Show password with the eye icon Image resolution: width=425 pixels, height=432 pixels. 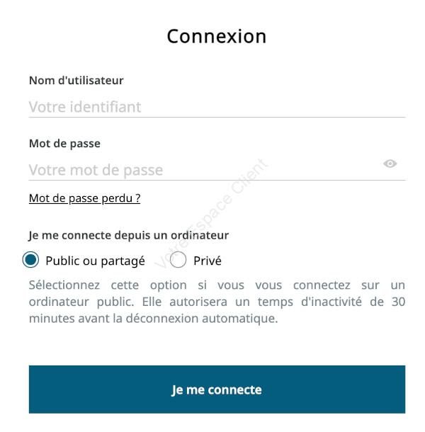point(390,164)
